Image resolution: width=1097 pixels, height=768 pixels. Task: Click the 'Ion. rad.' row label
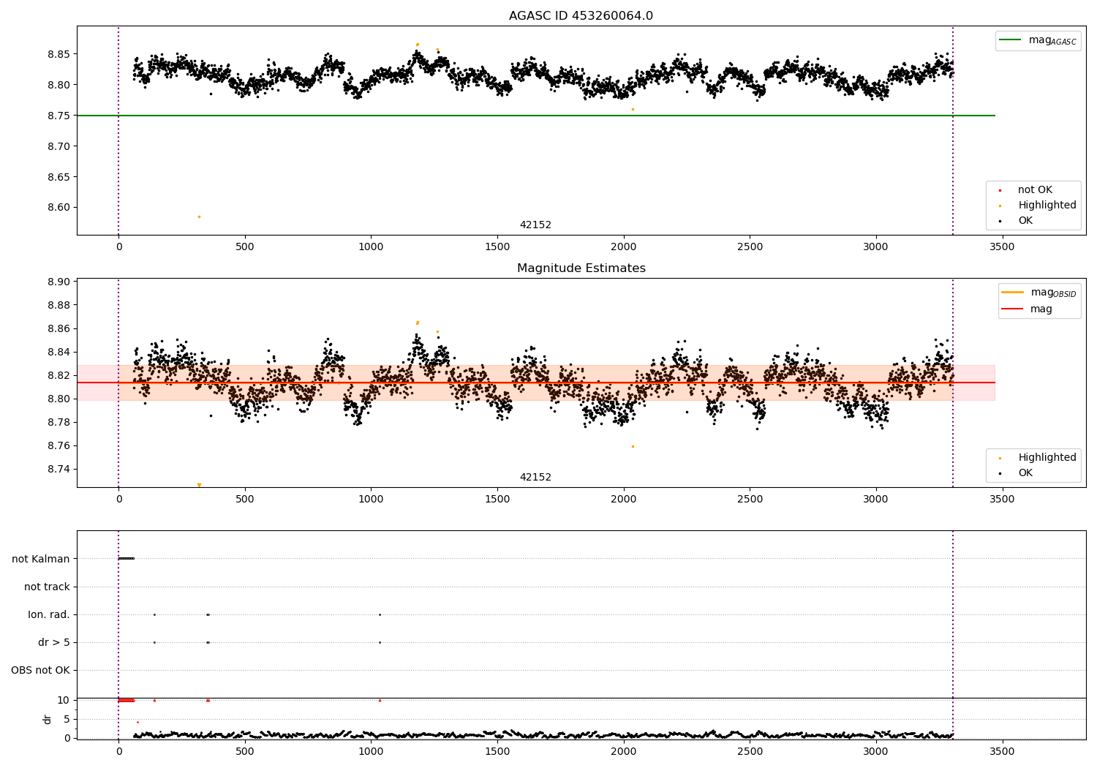[49, 614]
